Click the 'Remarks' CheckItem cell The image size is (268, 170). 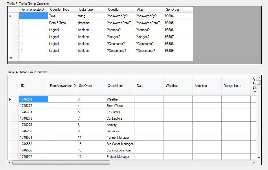(120, 131)
